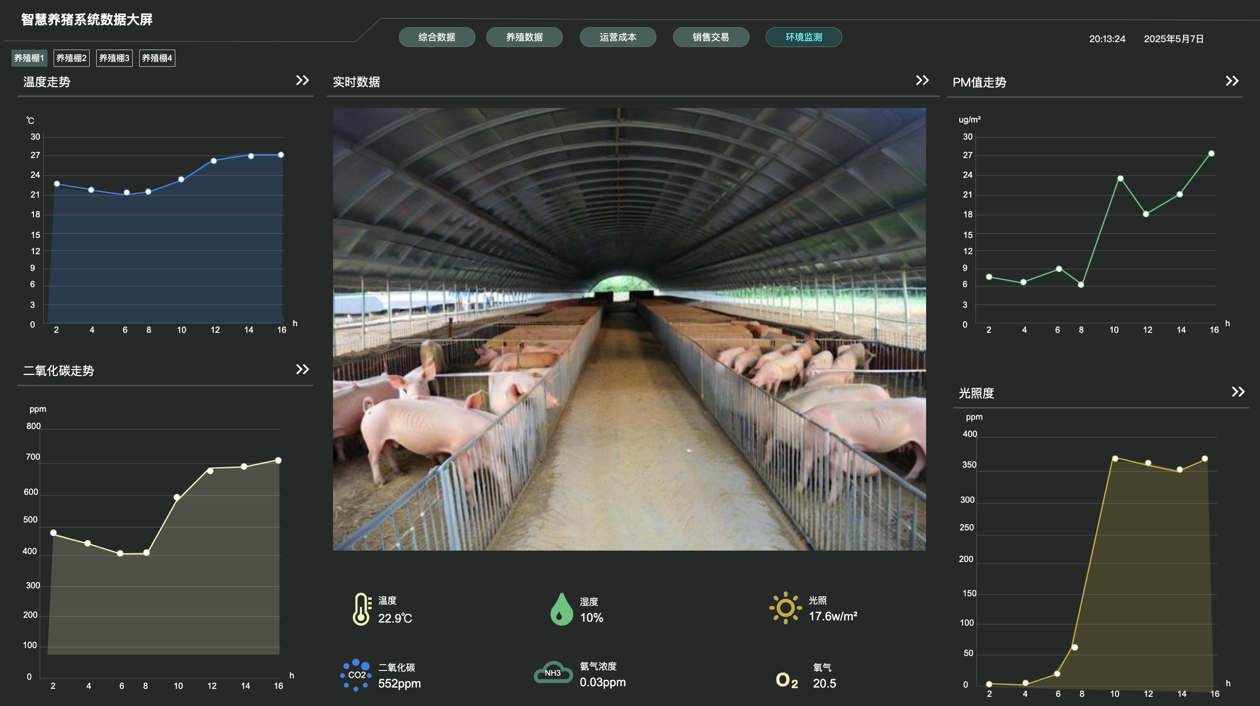This screenshot has height=706, width=1260.
Task: Click the NH3 ammonia cloud icon
Action: tap(553, 673)
